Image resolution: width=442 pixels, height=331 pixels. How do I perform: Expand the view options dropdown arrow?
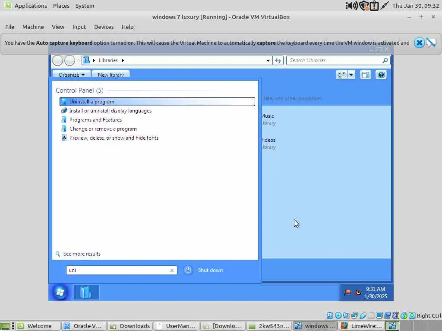(351, 75)
